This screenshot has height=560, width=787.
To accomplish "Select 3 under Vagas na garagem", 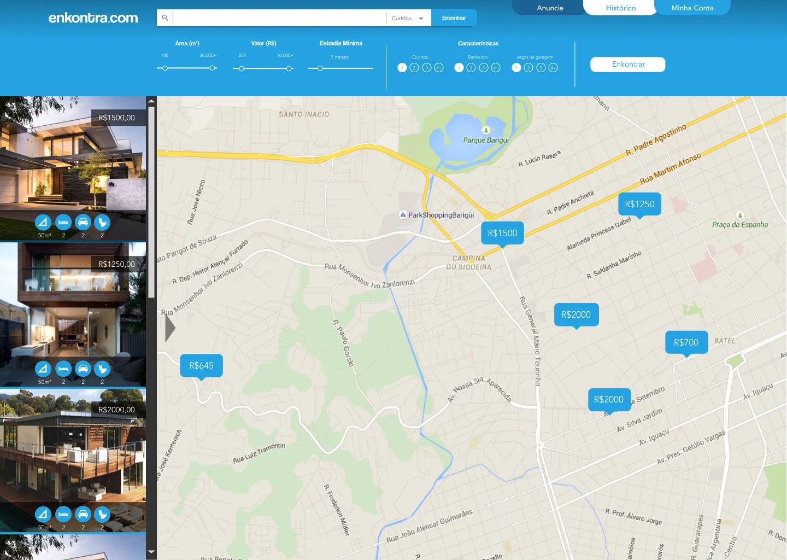I will 541,68.
